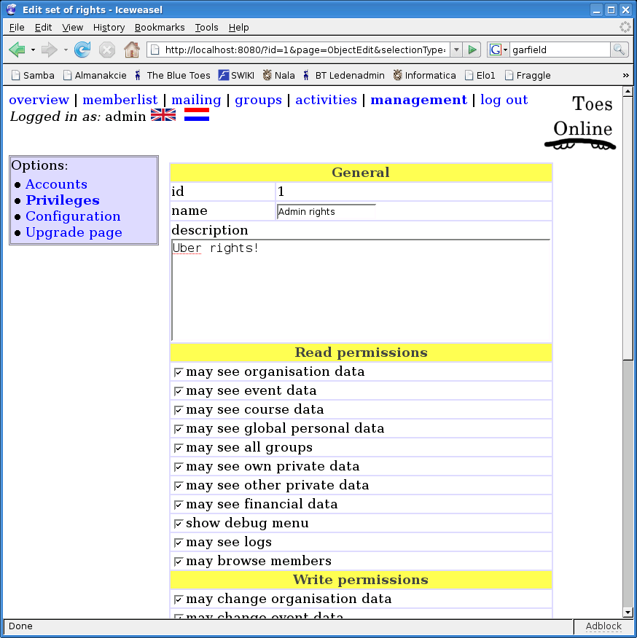The height and width of the screenshot is (638, 637).
Task: Uncheck may see logs
Action: (178, 543)
